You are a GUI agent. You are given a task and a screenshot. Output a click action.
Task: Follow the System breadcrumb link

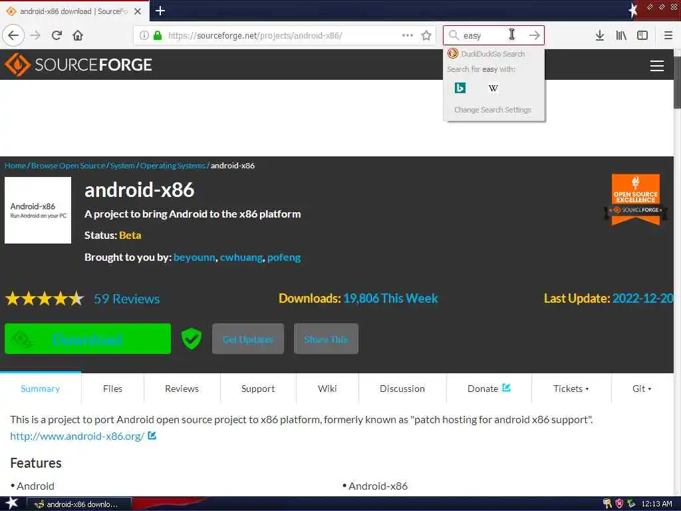[122, 166]
